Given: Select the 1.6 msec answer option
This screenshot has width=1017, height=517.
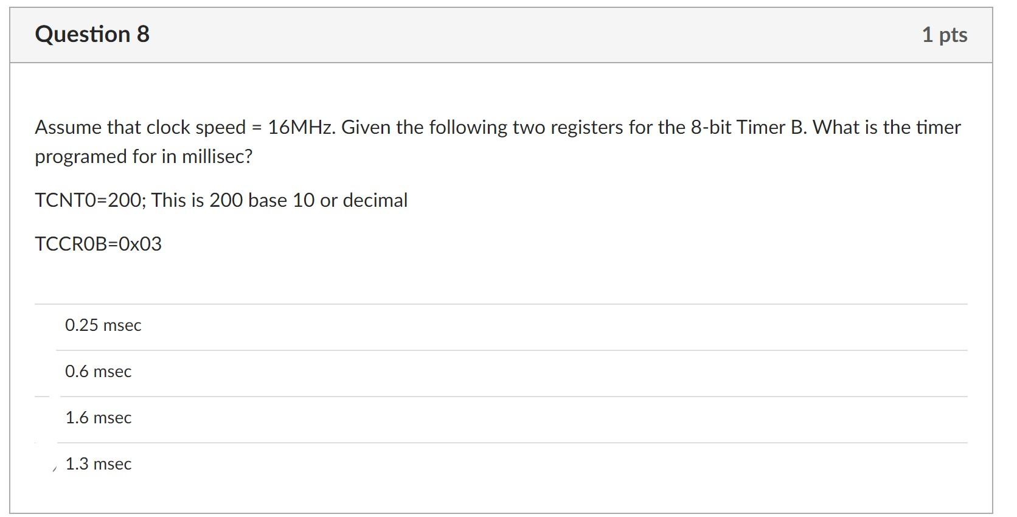Looking at the screenshot, I should 99,418.
